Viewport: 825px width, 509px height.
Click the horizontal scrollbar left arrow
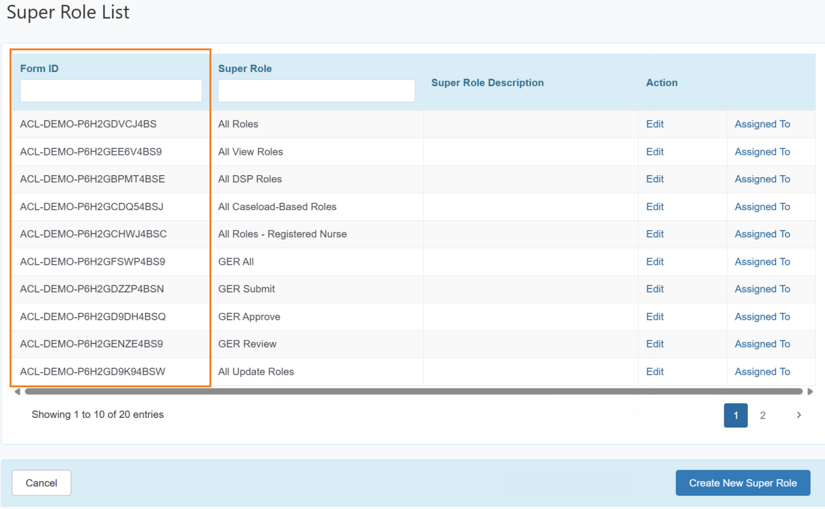click(17, 391)
